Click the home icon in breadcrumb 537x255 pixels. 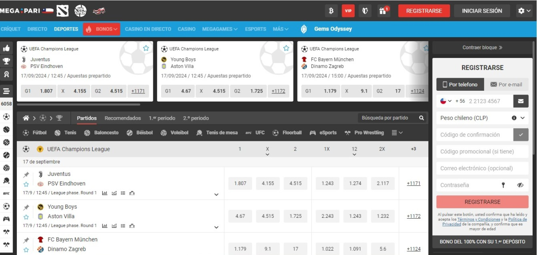click(x=26, y=118)
